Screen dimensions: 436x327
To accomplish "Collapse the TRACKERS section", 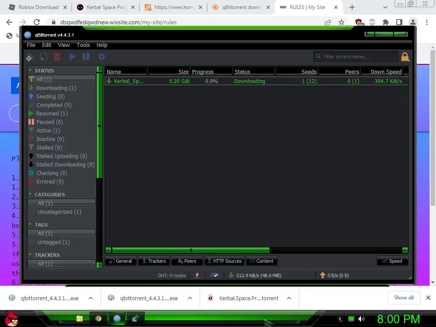I will (30, 255).
